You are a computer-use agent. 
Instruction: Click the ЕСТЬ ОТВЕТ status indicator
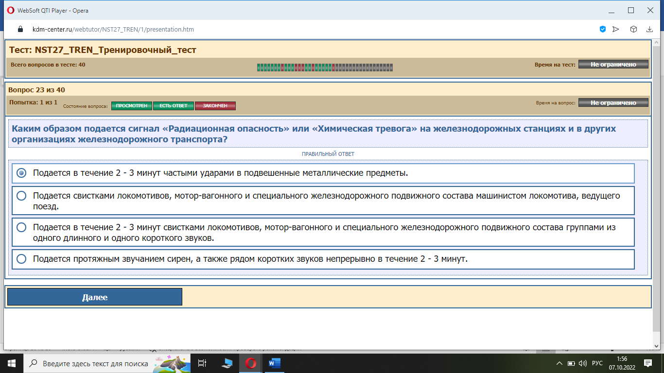[174, 106]
